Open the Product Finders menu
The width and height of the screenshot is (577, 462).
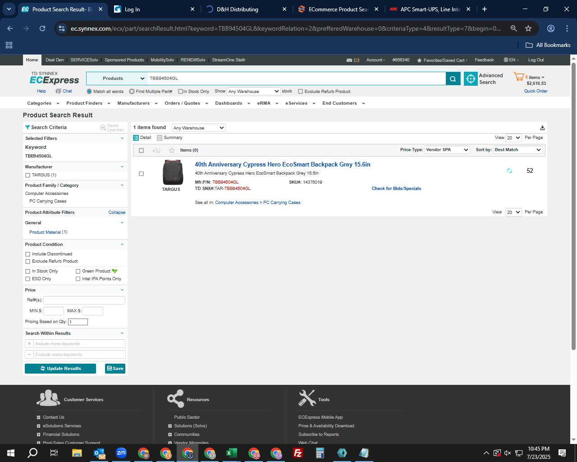coord(88,103)
